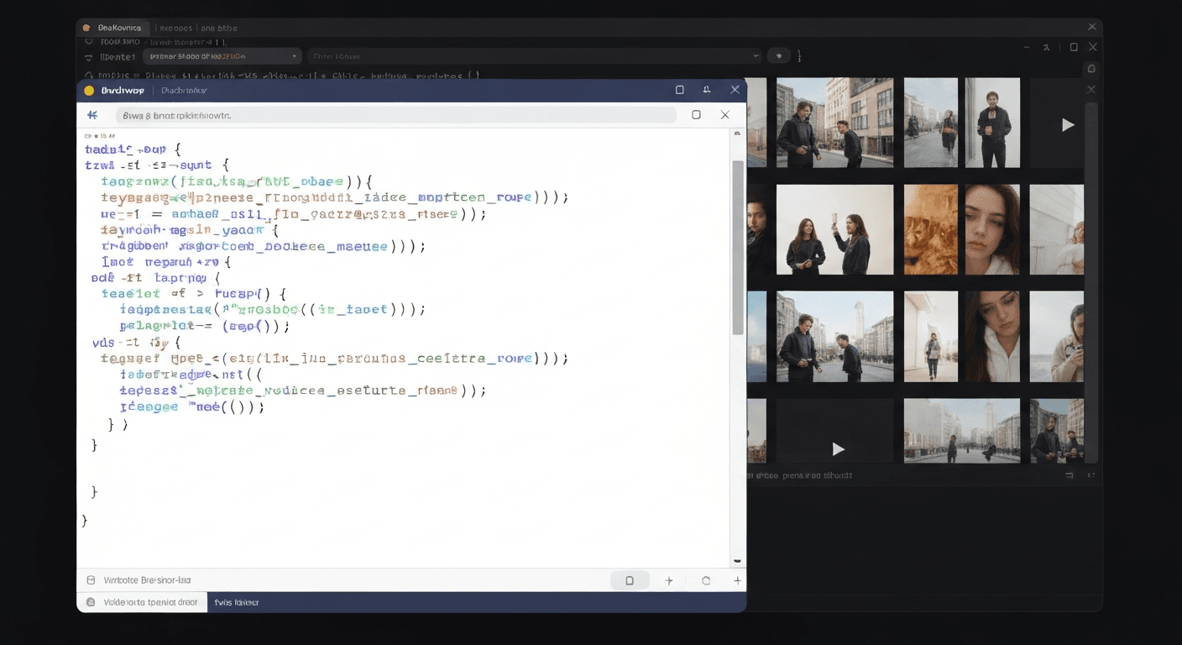The image size is (1182, 645).
Task: Open a new tab with the plus icon
Action: click(x=669, y=579)
